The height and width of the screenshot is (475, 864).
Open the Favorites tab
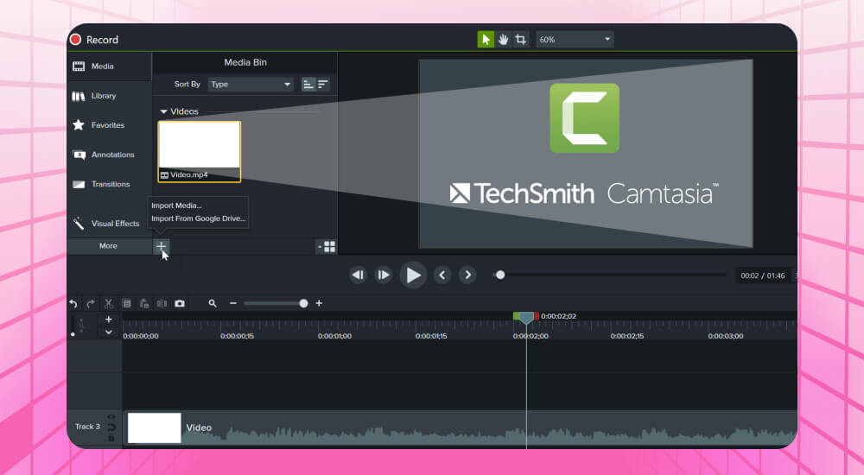[x=109, y=125]
